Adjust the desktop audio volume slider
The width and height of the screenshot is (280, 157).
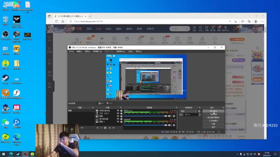tap(146, 125)
